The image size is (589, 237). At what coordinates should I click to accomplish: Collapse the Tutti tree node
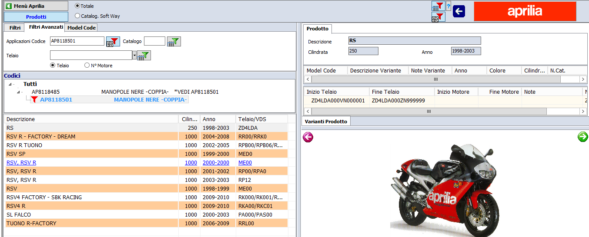[10, 84]
